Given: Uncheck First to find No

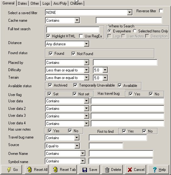Looking at the screenshot, I should pyautogui.click(x=144, y=131).
